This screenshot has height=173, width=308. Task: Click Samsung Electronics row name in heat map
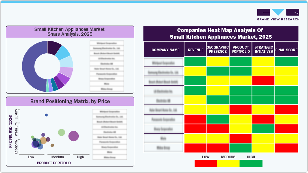(x=163, y=72)
